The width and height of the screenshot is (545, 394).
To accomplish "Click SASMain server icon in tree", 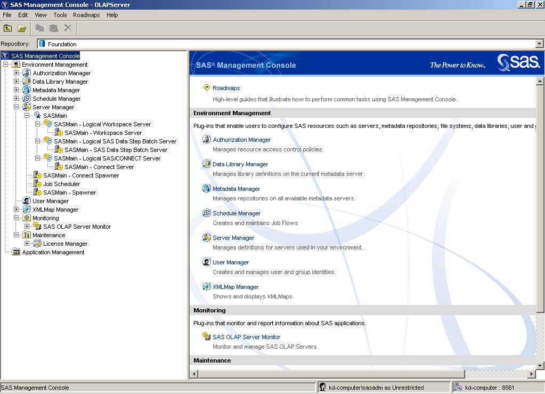I will click(x=37, y=116).
